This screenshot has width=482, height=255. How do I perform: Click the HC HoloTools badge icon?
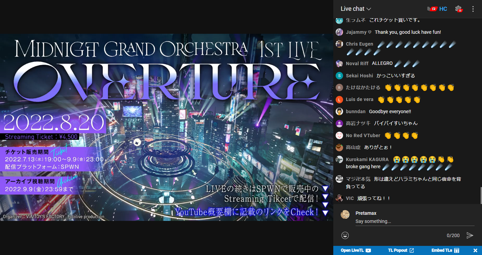click(x=437, y=9)
